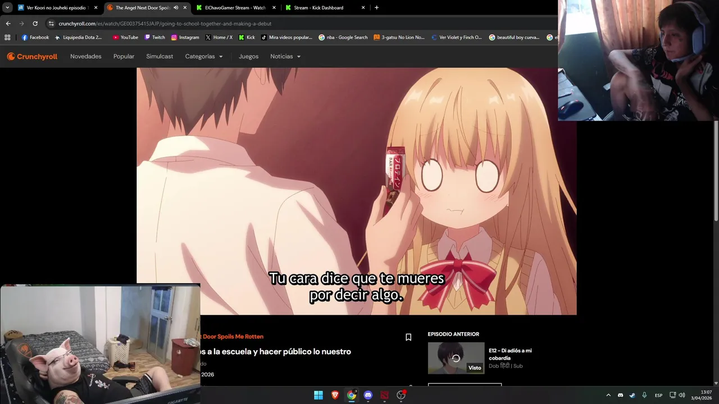Image resolution: width=719 pixels, height=404 pixels.
Task: Reload the Crunchyroll page
Action: point(35,24)
